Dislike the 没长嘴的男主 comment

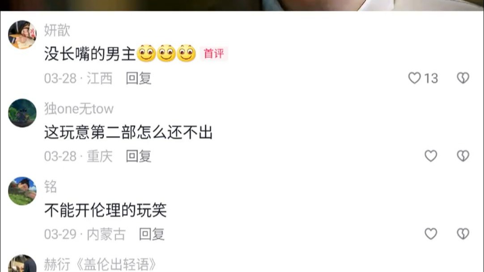click(463, 78)
